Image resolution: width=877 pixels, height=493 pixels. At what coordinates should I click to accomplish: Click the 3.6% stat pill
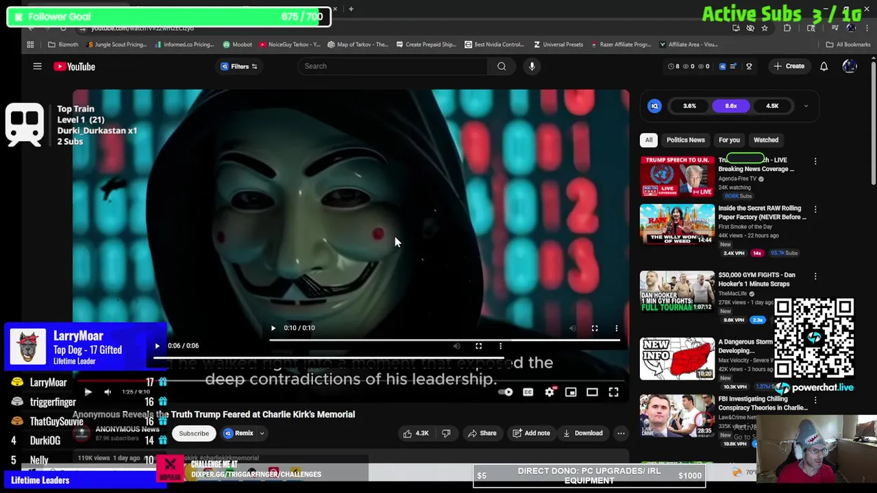pos(689,106)
